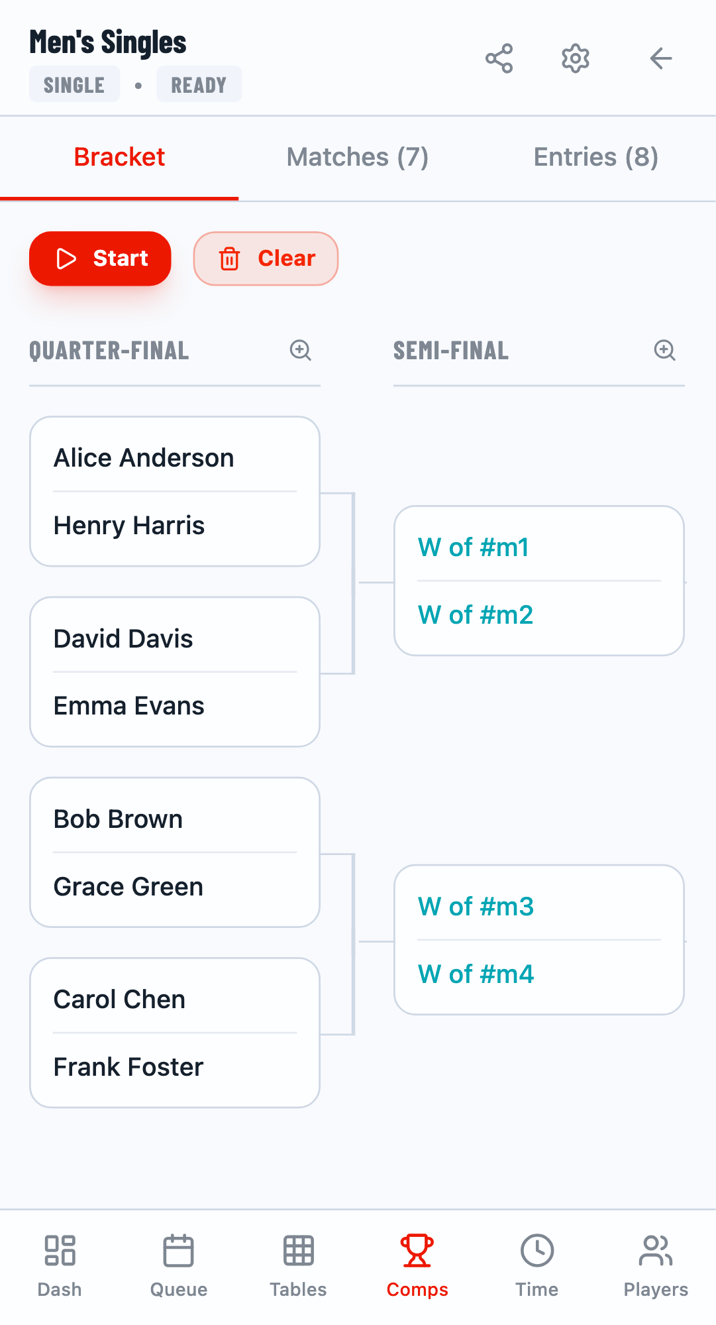
Task: Zoom into the Semi-Final round
Action: (664, 350)
